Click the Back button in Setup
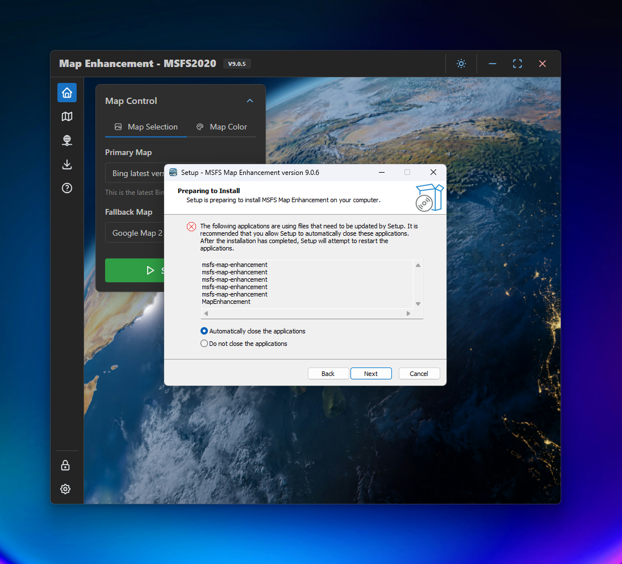This screenshot has height=564, width=622. (328, 373)
